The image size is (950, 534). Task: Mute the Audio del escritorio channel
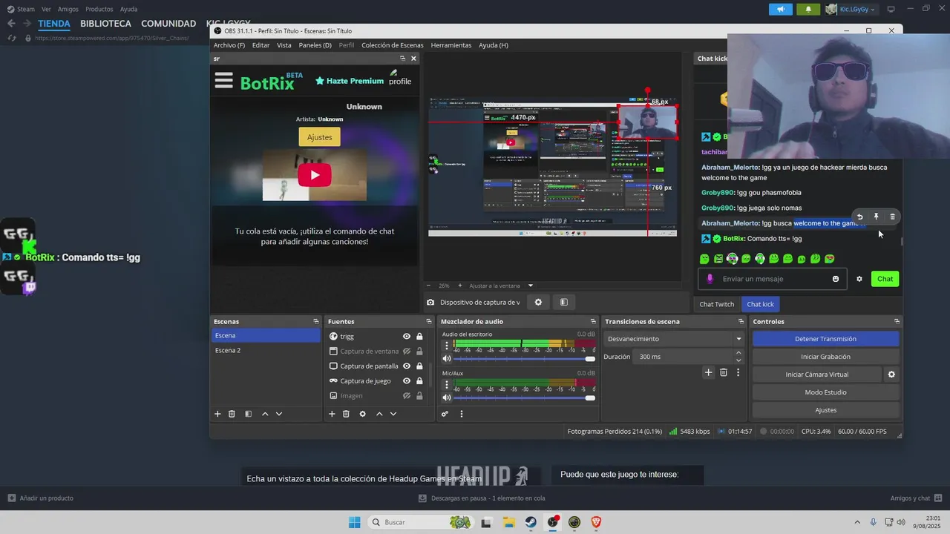click(447, 359)
